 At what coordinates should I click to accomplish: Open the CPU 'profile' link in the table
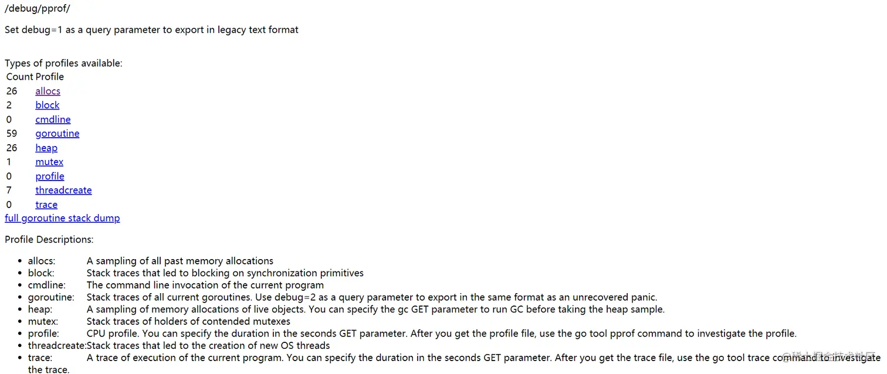(x=50, y=176)
